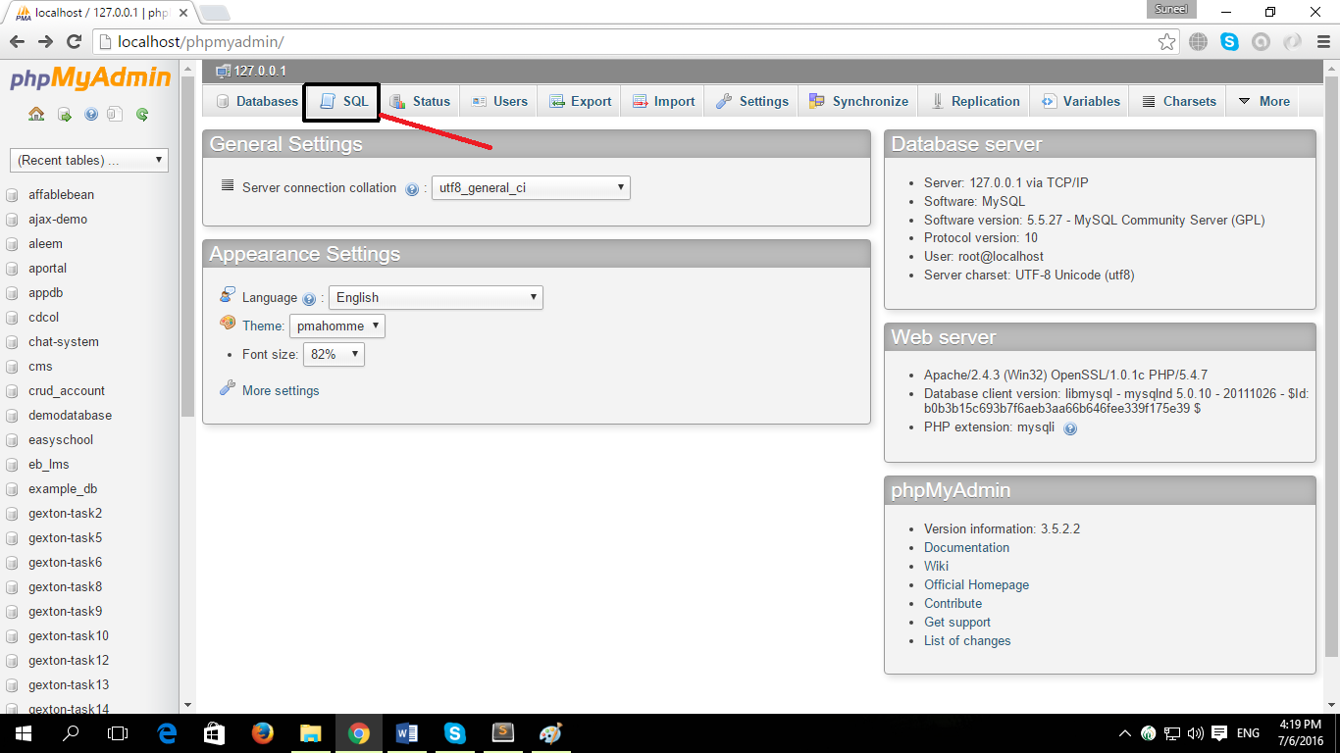This screenshot has width=1340, height=753.
Task: Adjust the Font size value selector
Action: tap(333, 354)
